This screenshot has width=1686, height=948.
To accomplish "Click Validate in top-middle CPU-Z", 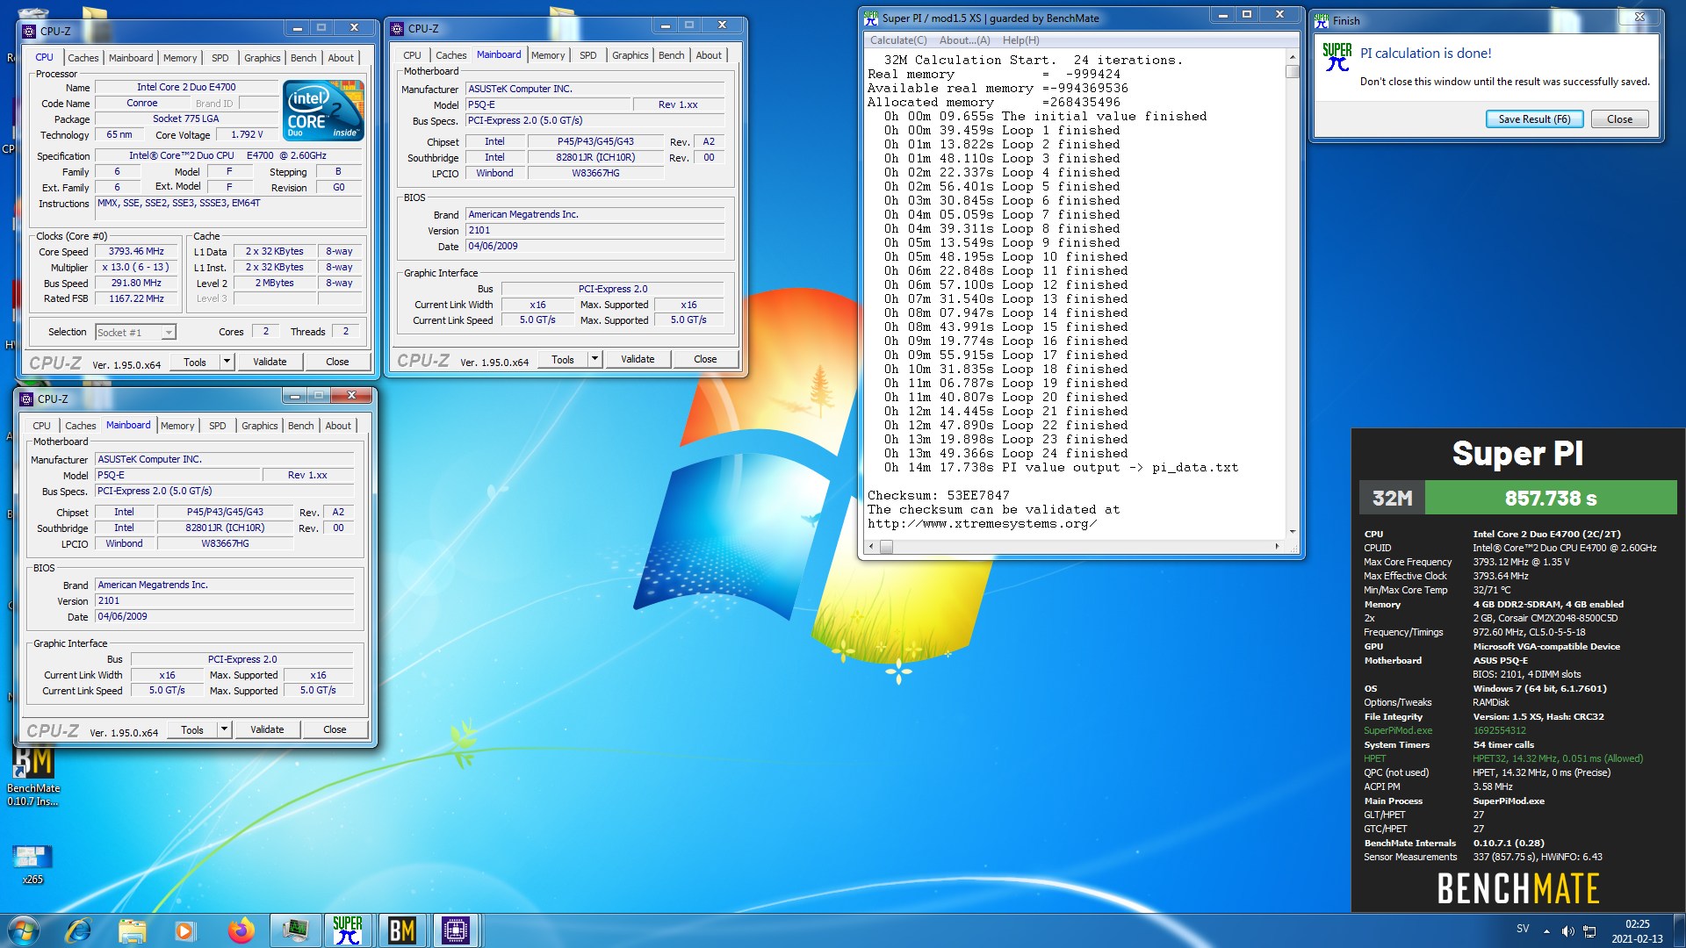I will [638, 359].
